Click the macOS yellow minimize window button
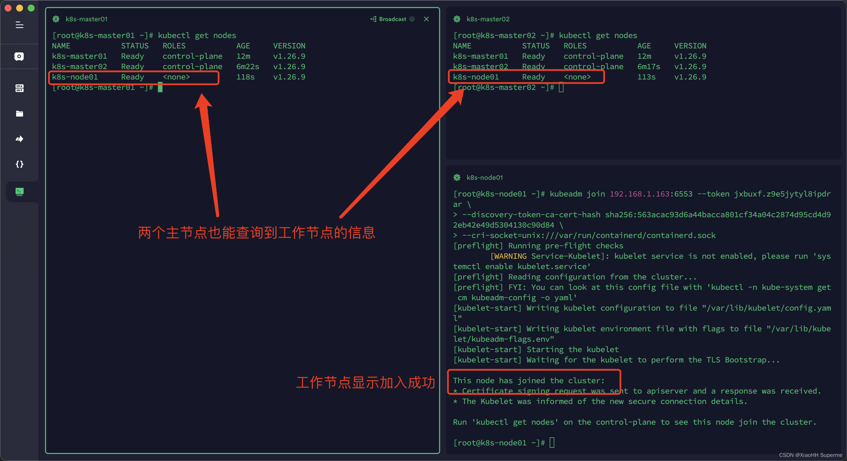847x461 pixels. point(20,8)
